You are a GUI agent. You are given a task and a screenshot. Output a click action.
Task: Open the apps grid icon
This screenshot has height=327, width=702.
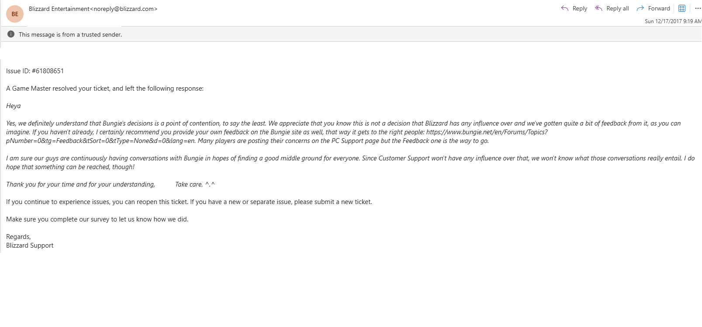point(682,8)
